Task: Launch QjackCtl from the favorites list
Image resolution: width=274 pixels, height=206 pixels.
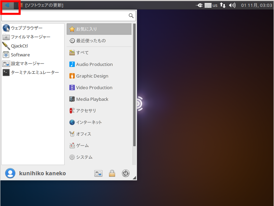Action: [x=33, y=46]
